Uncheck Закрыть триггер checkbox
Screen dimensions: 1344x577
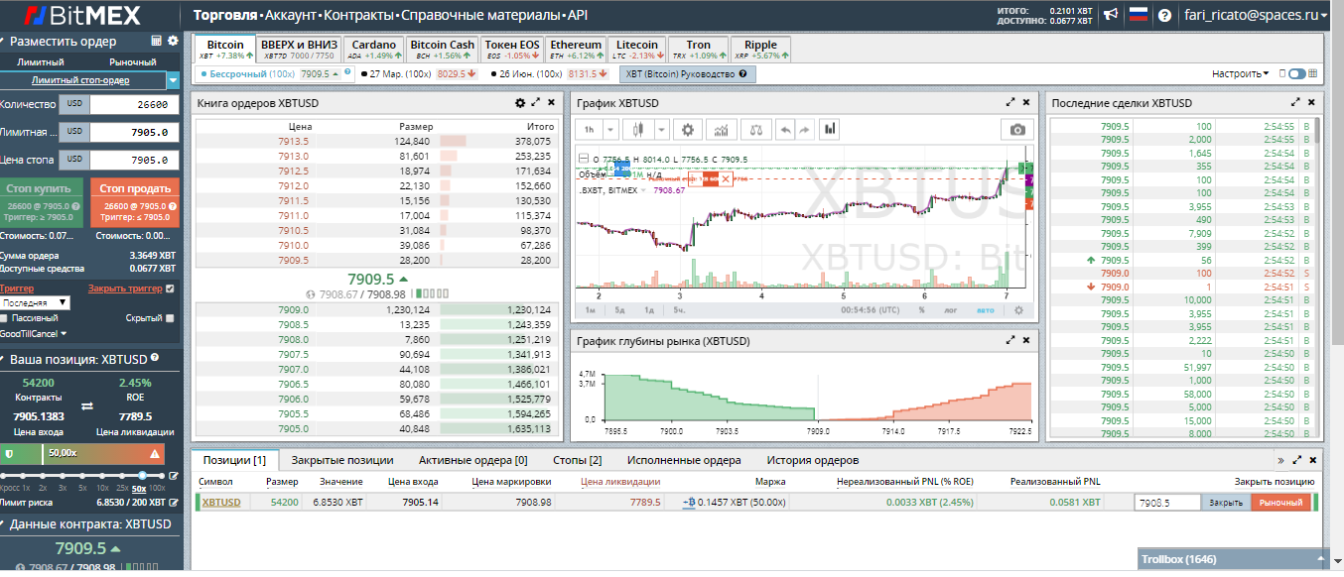point(171,289)
